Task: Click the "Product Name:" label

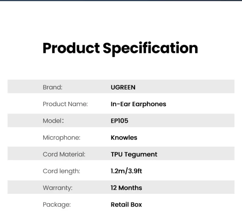Action: pyautogui.click(x=65, y=104)
